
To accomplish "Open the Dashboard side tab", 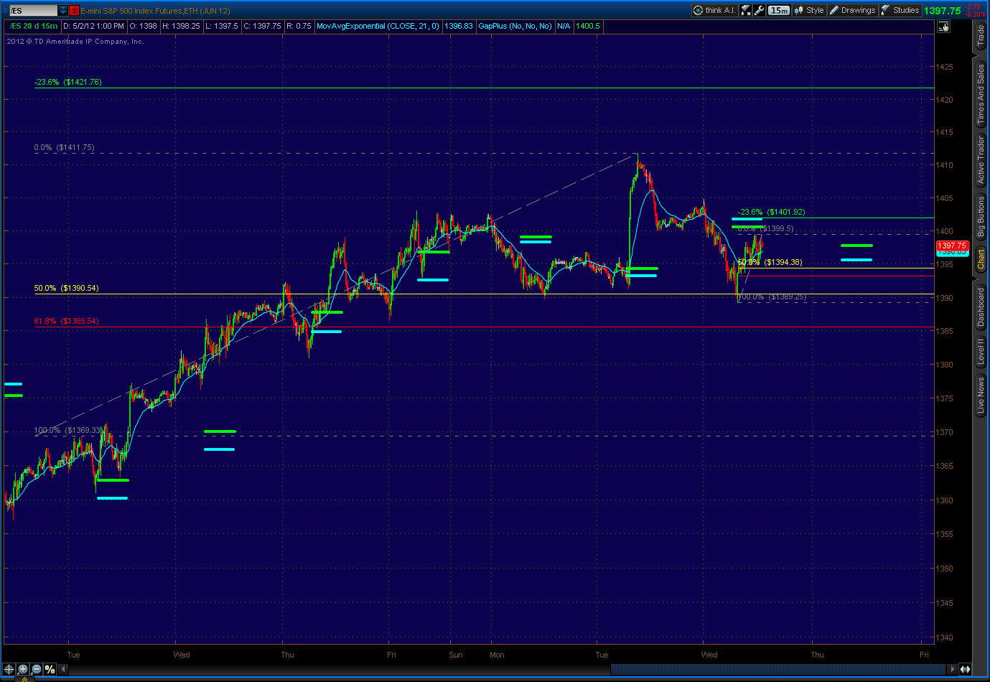I will 981,307.
